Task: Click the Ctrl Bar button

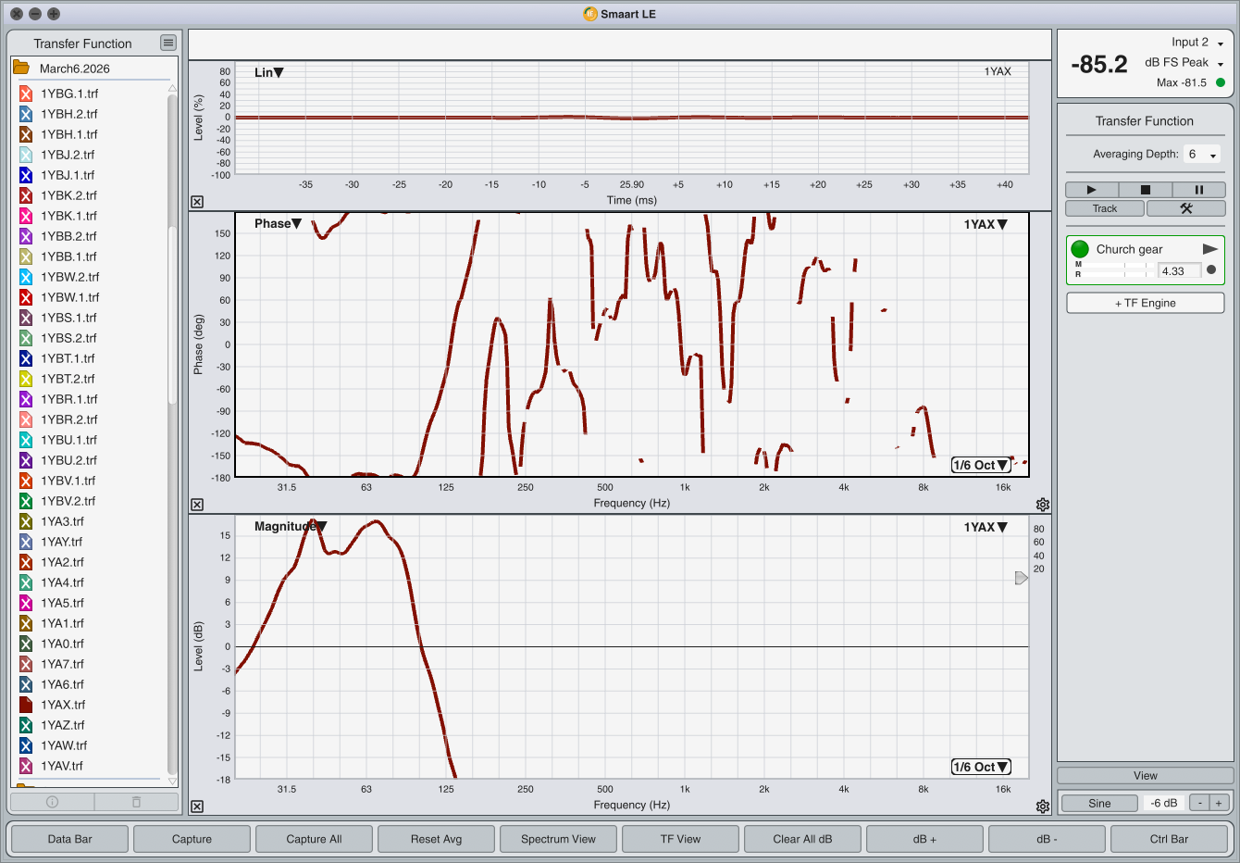Action: pos(1170,839)
